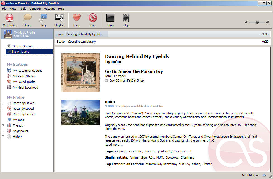Click the volume down speaker icon
This screenshot has width=273, height=179.
[246, 22]
